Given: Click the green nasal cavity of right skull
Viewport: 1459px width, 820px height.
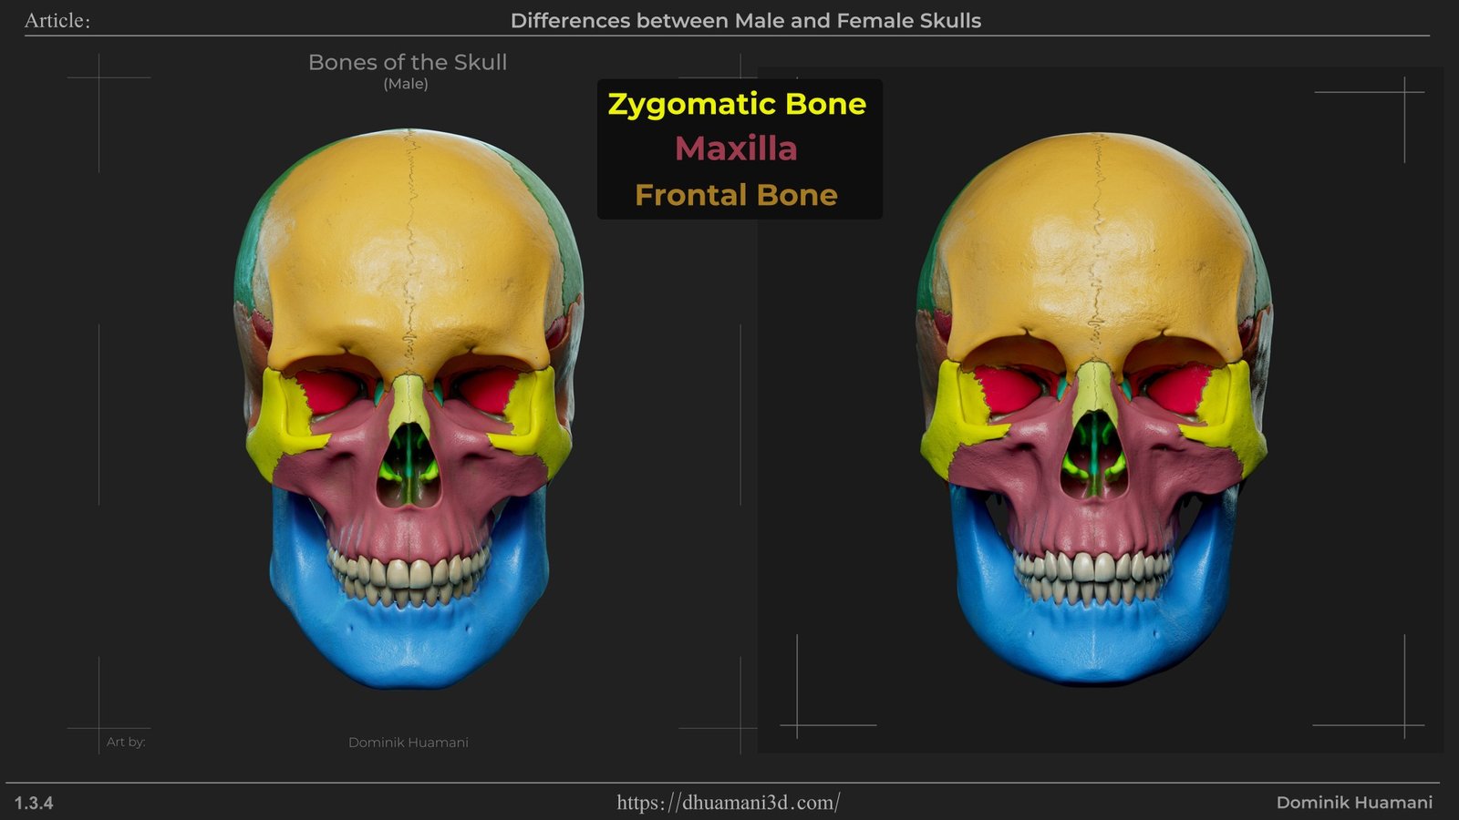Looking at the screenshot, I should click(x=1094, y=460).
